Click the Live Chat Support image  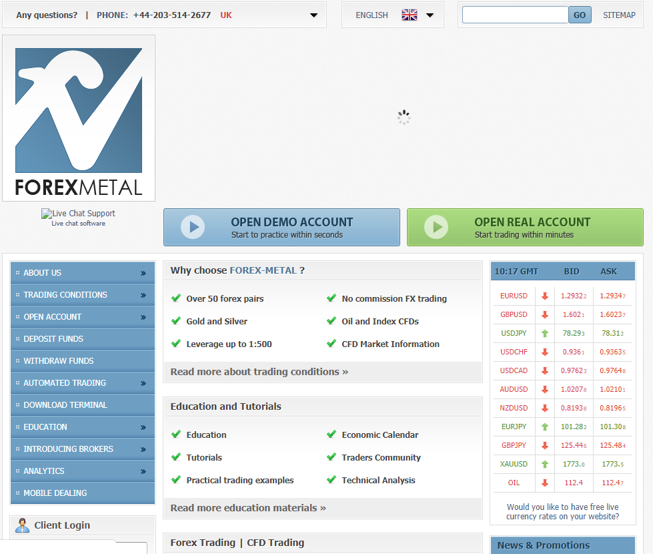click(x=78, y=214)
